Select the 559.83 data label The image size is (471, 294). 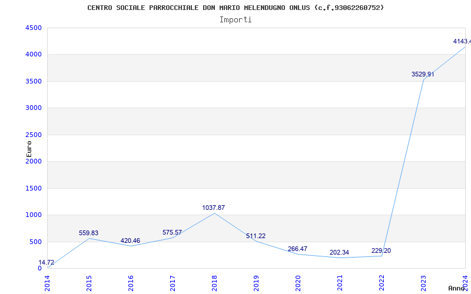coord(89,233)
